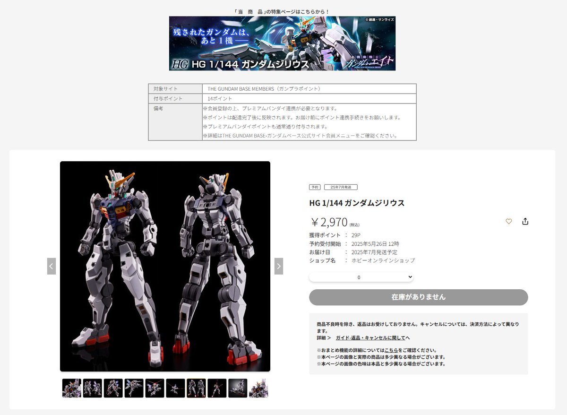Click the 対象サイト table header cell

tap(175, 89)
